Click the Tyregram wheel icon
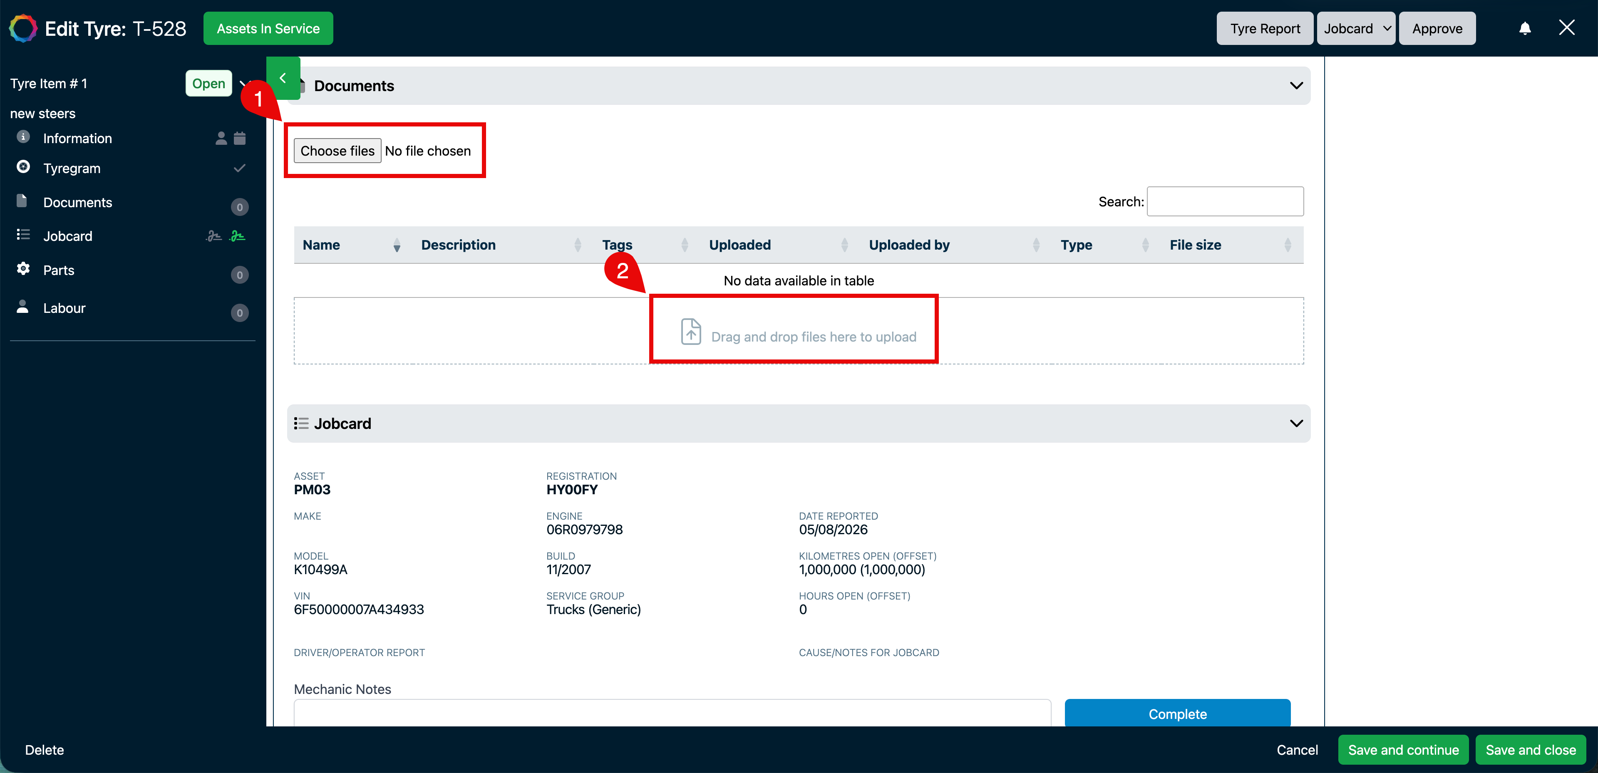Viewport: 1598px width, 773px height. coord(23,167)
